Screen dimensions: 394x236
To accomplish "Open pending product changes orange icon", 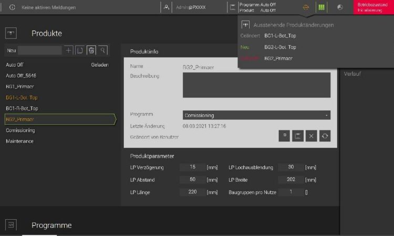I will [x=306, y=7].
